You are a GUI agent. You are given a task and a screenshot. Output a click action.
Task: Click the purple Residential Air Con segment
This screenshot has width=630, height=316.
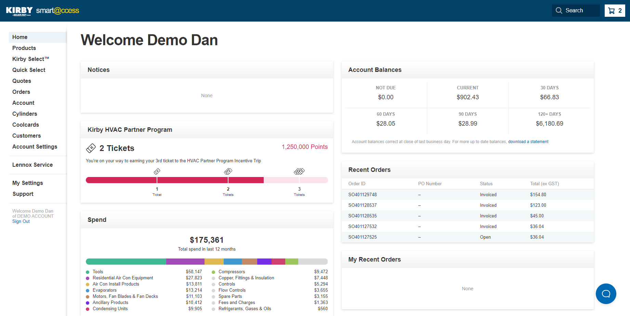click(185, 262)
